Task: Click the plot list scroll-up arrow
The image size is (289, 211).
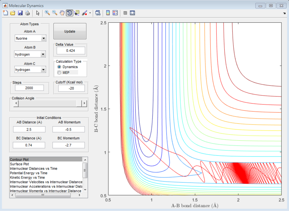Action: pos(85,160)
